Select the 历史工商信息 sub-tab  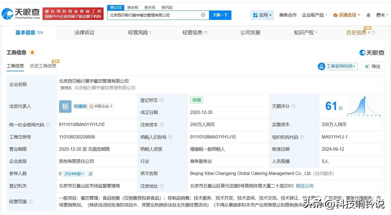click(x=43, y=66)
